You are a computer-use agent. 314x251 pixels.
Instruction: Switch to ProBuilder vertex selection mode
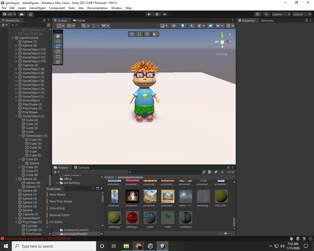[x=139, y=34]
